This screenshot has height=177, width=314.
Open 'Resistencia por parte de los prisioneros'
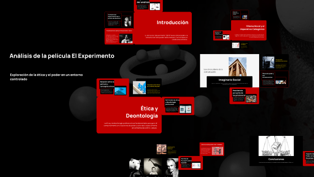tap(244, 96)
